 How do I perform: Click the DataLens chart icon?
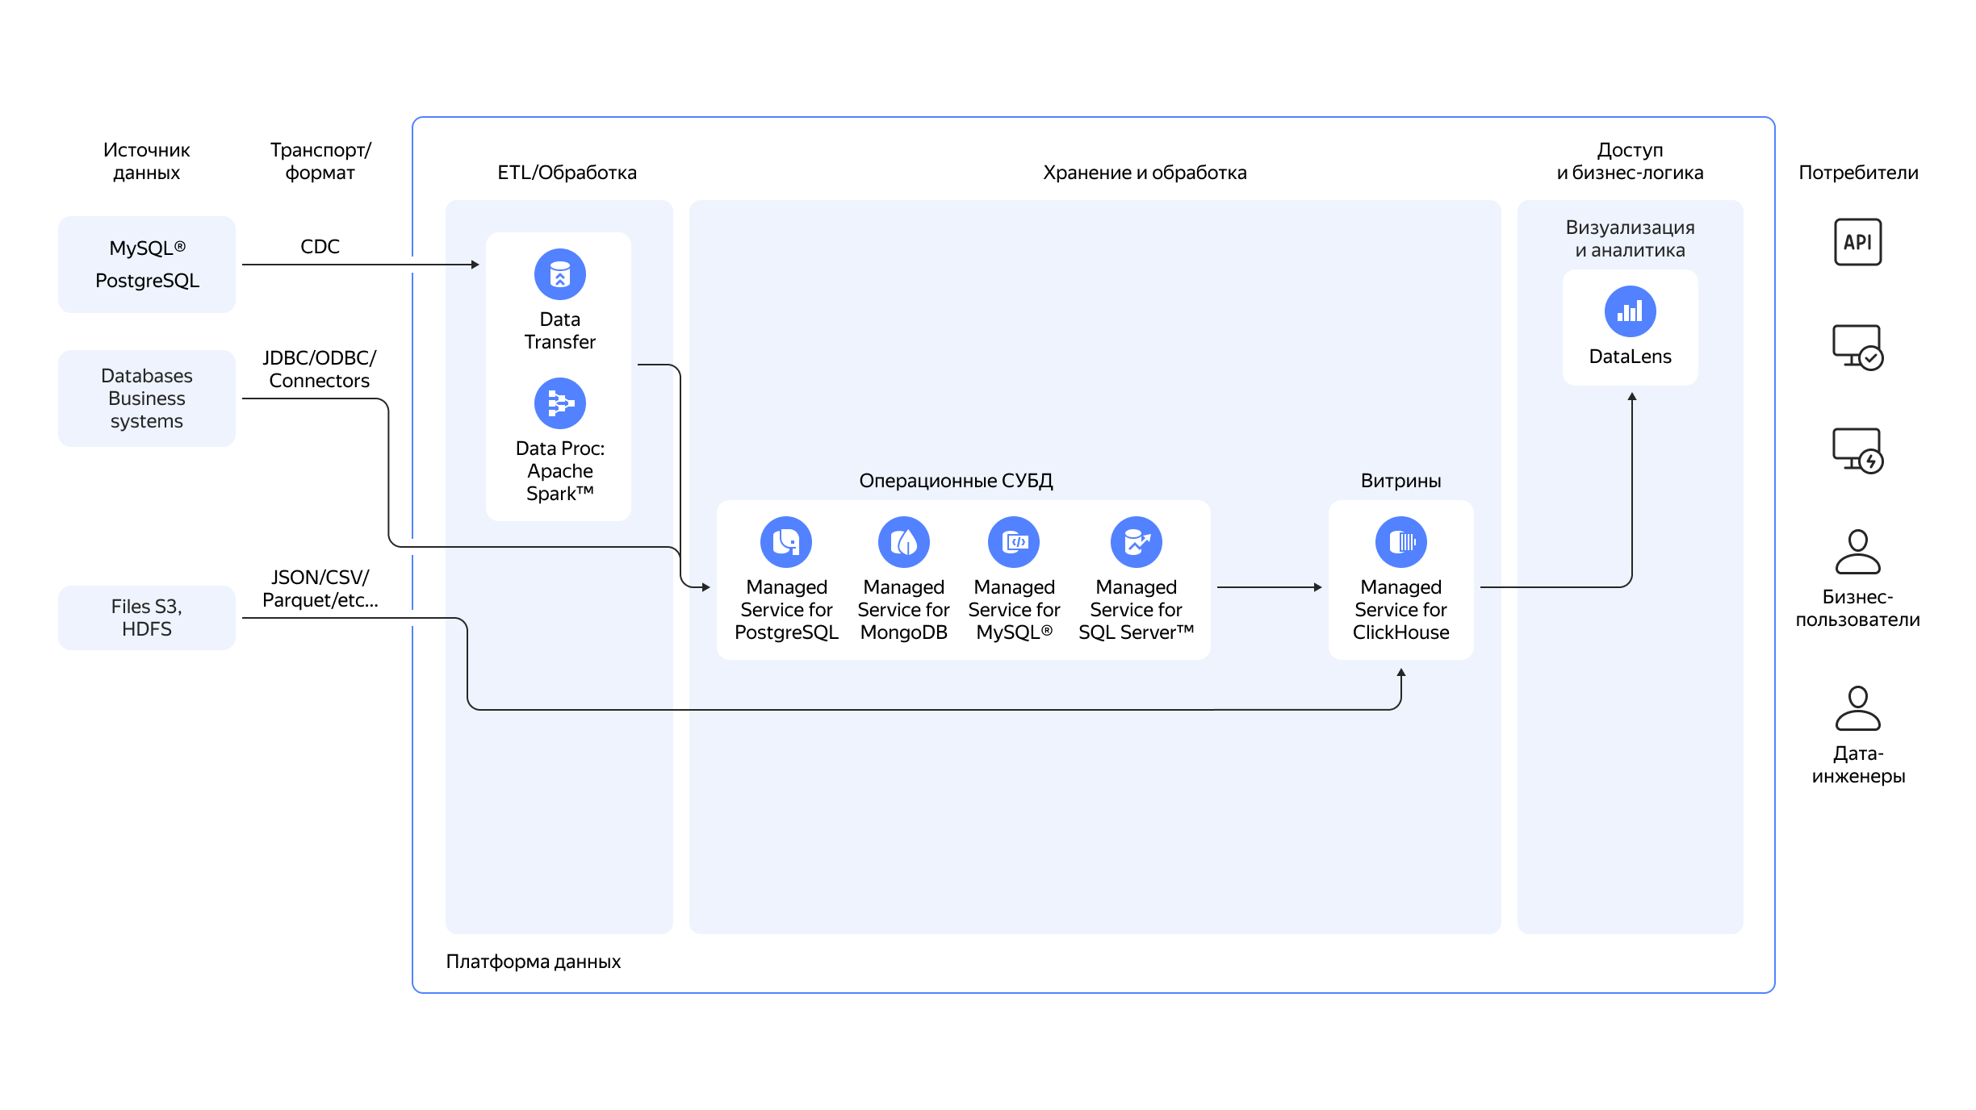pyautogui.click(x=1631, y=311)
